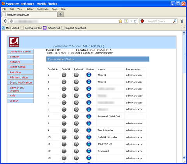Open Event Notification page
The image size is (187, 164).
point(20,82)
